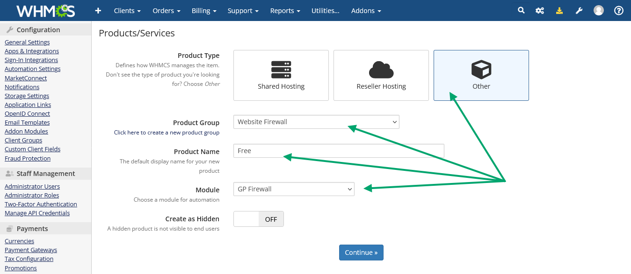Open the search magnifier icon
The width and height of the screenshot is (631, 274).
coord(521,10)
